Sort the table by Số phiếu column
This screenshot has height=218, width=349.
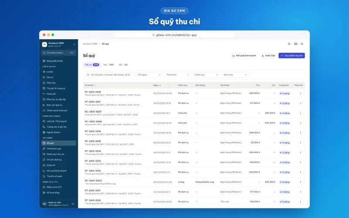click(x=90, y=85)
